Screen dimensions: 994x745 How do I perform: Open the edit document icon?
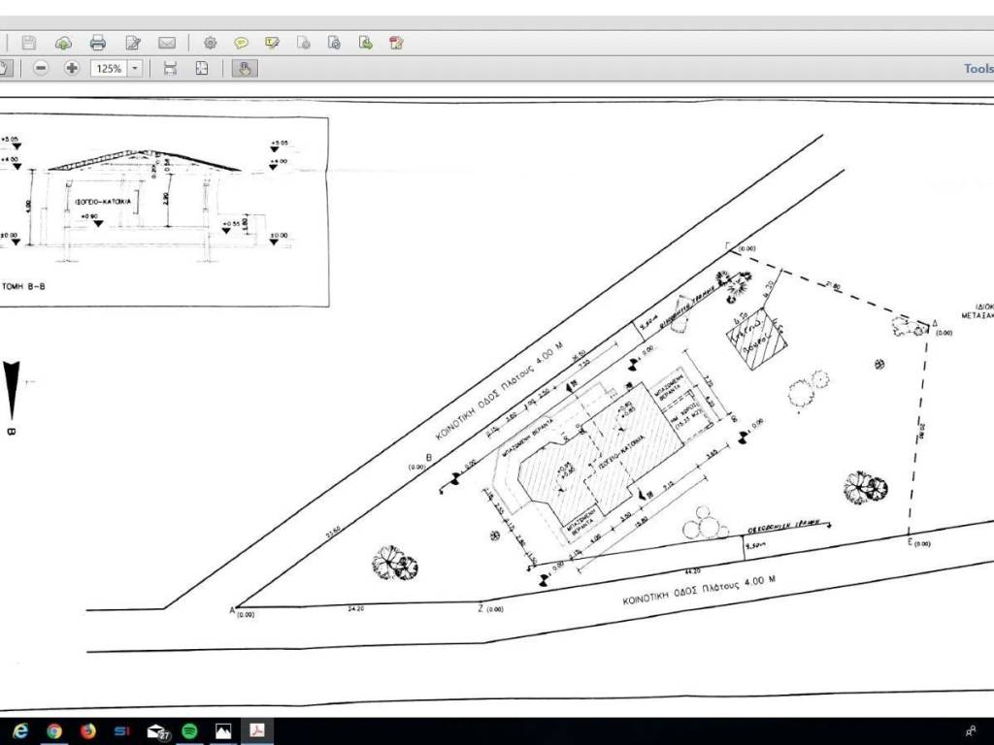[x=133, y=43]
